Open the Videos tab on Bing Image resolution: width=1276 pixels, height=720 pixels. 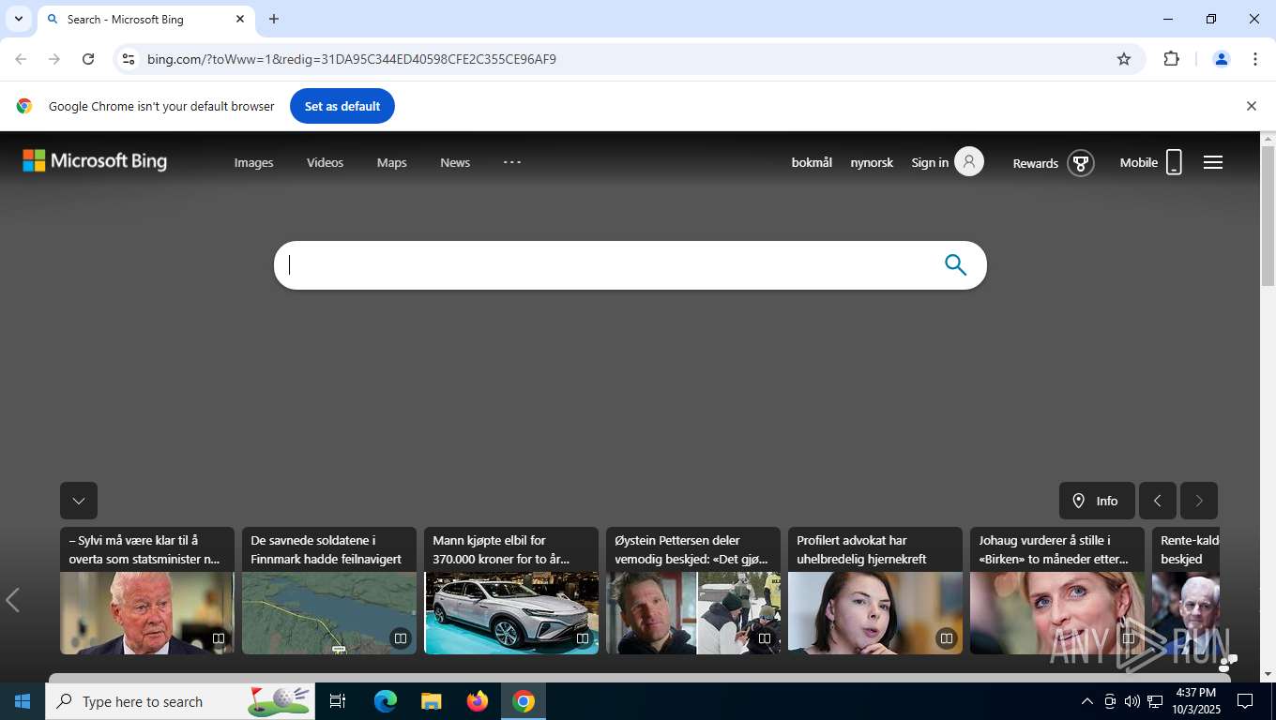tap(325, 162)
